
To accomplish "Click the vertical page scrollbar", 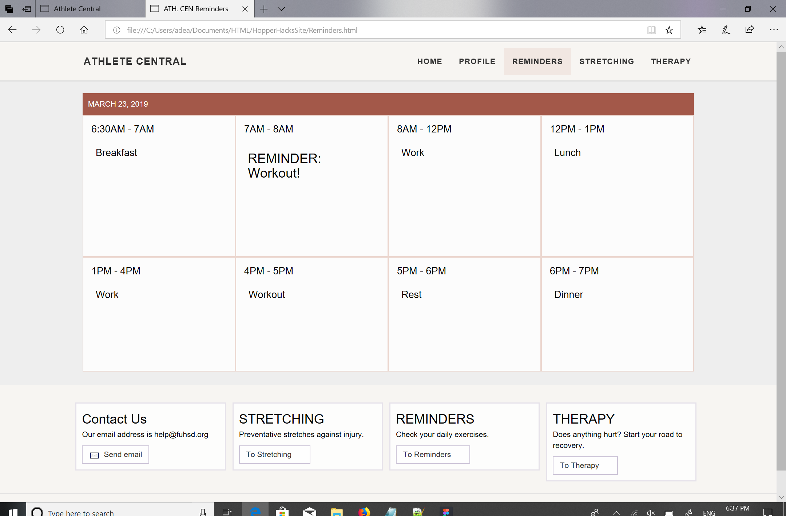I will [x=781, y=255].
